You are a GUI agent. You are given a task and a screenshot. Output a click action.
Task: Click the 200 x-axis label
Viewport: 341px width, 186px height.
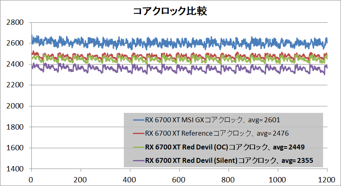(x=81, y=180)
